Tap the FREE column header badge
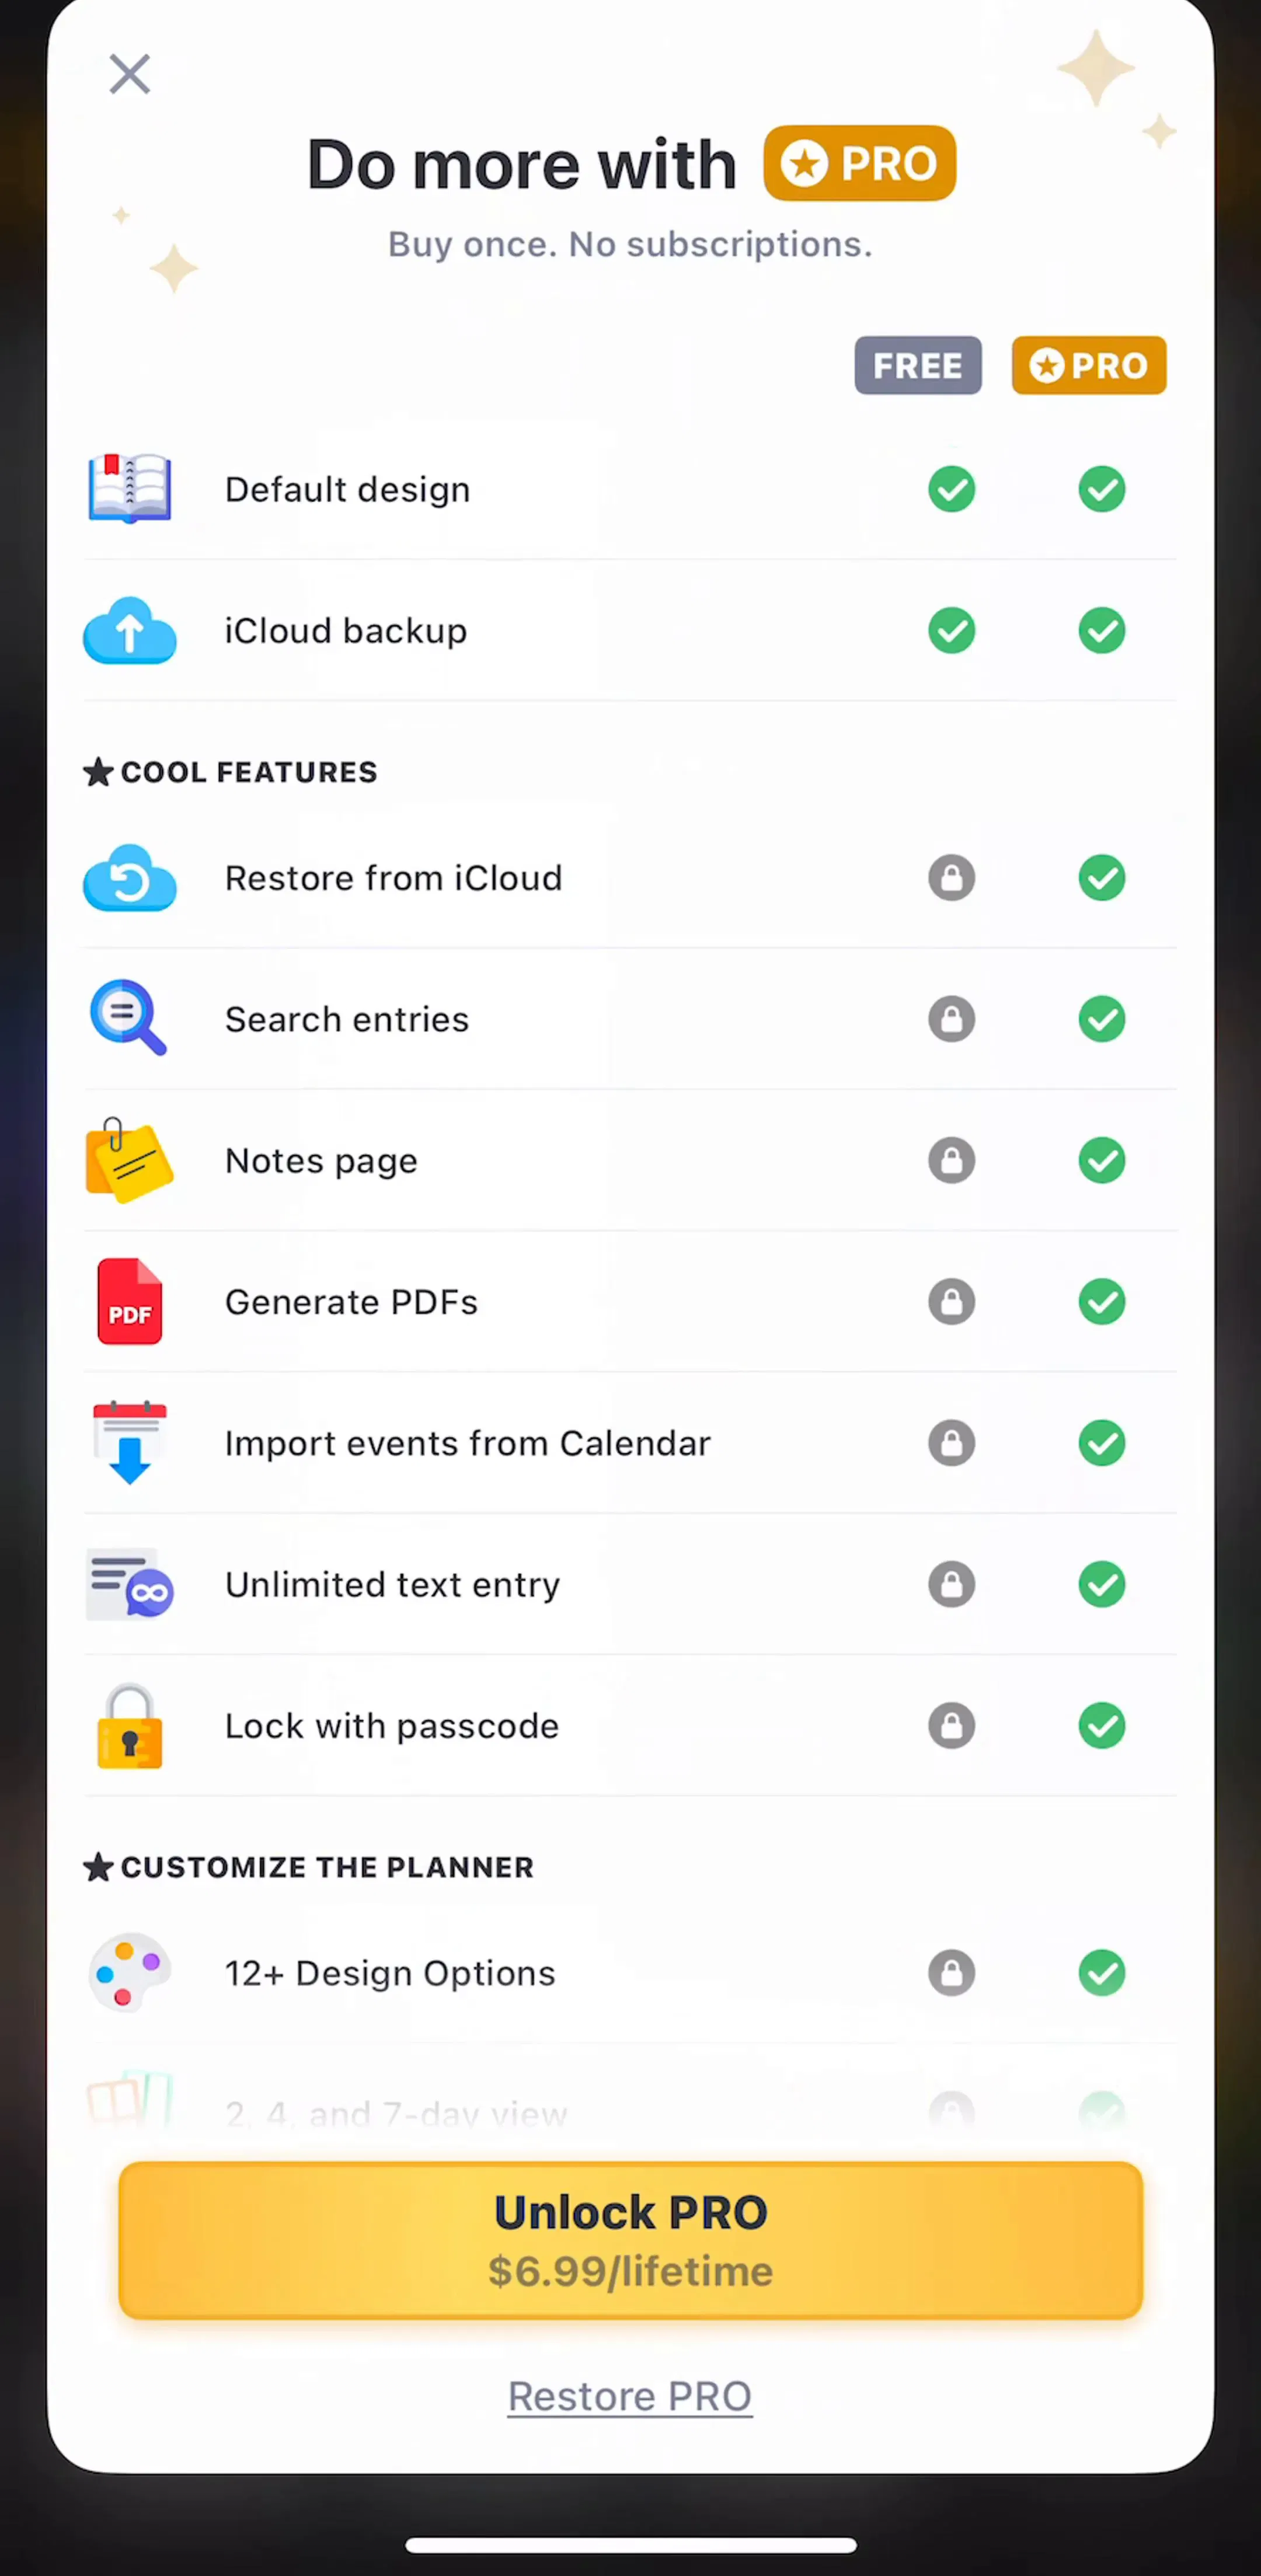This screenshot has height=2576, width=1261. point(918,365)
